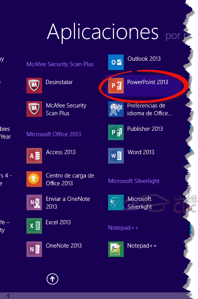Open the Centro de carga de Office icon

click(34, 179)
